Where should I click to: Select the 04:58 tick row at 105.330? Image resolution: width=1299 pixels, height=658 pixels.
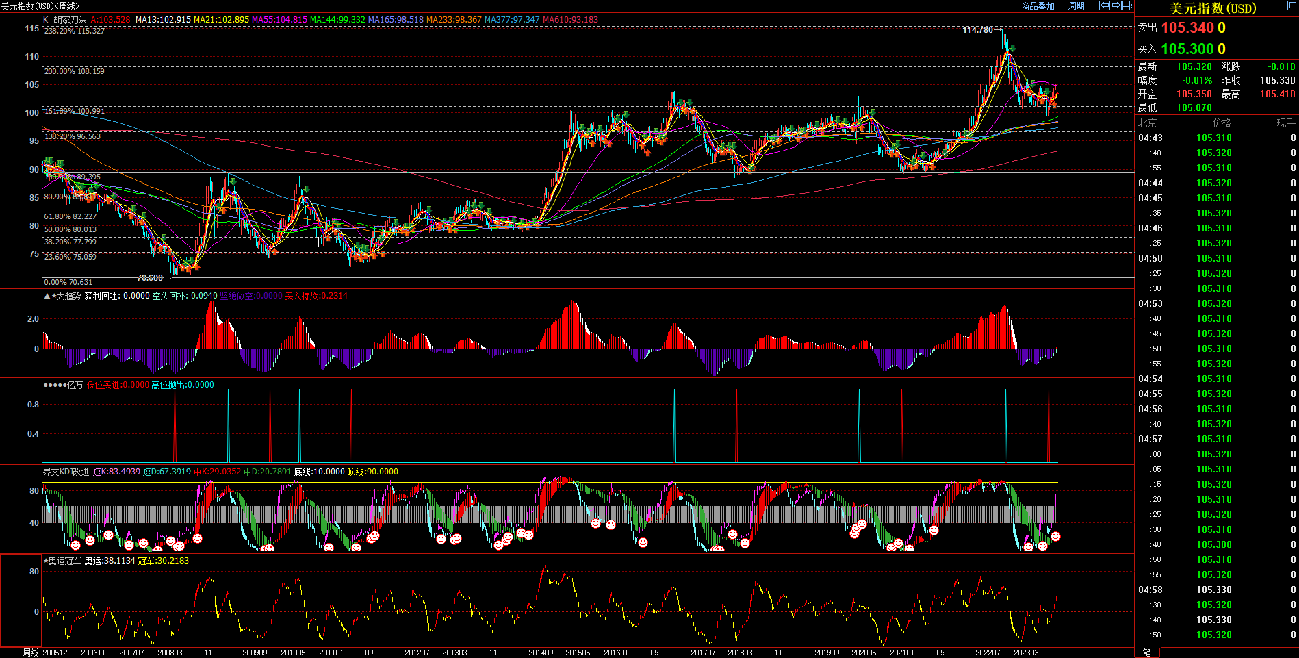pyautogui.click(x=1213, y=590)
